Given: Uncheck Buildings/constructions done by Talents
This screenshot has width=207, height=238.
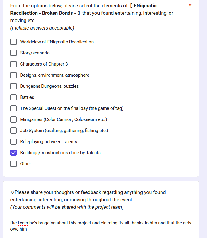Looking at the screenshot, I should click(x=14, y=153).
